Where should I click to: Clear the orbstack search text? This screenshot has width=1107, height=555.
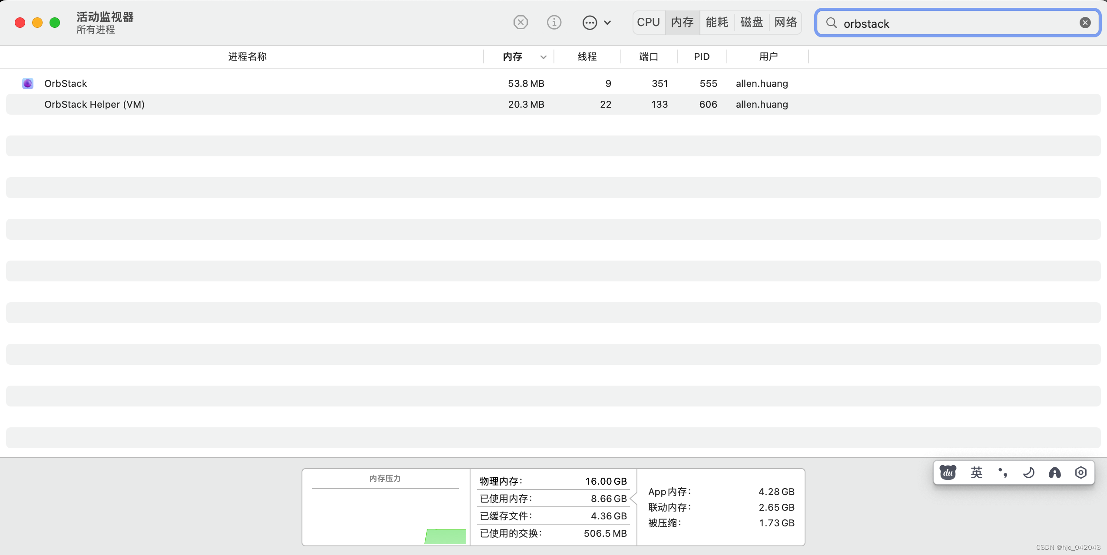click(x=1085, y=23)
